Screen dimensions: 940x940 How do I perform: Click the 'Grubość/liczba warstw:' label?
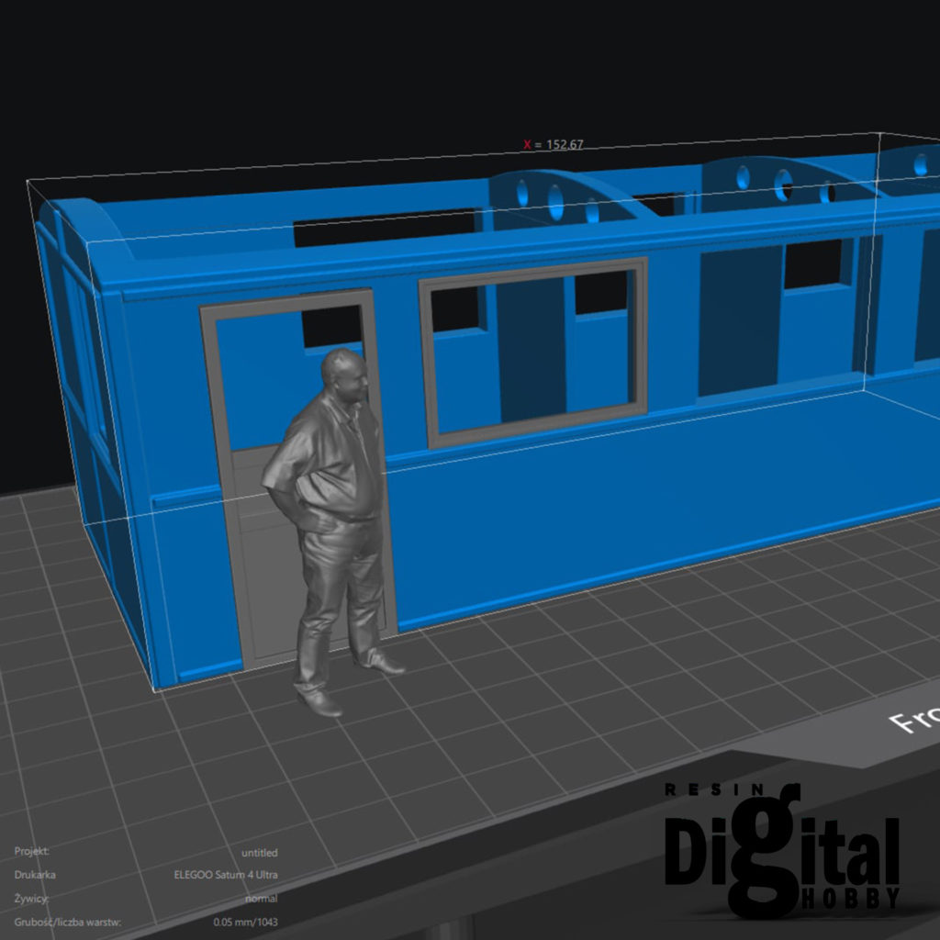coord(68,922)
